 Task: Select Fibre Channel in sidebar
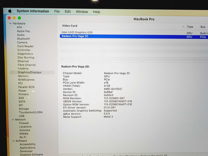27,65
